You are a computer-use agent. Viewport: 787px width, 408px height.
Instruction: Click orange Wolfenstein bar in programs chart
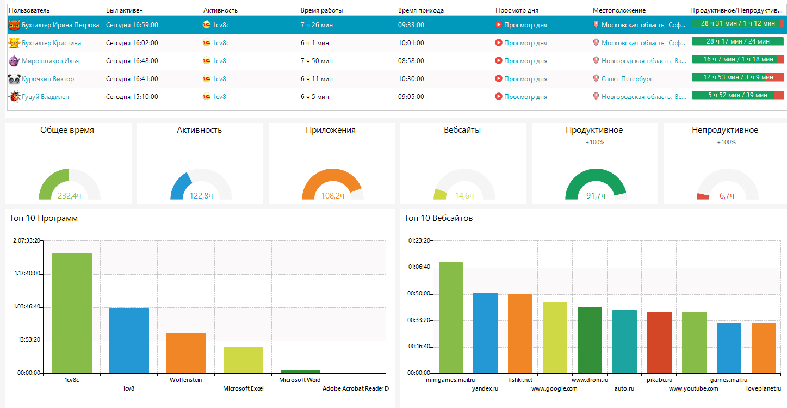186,353
